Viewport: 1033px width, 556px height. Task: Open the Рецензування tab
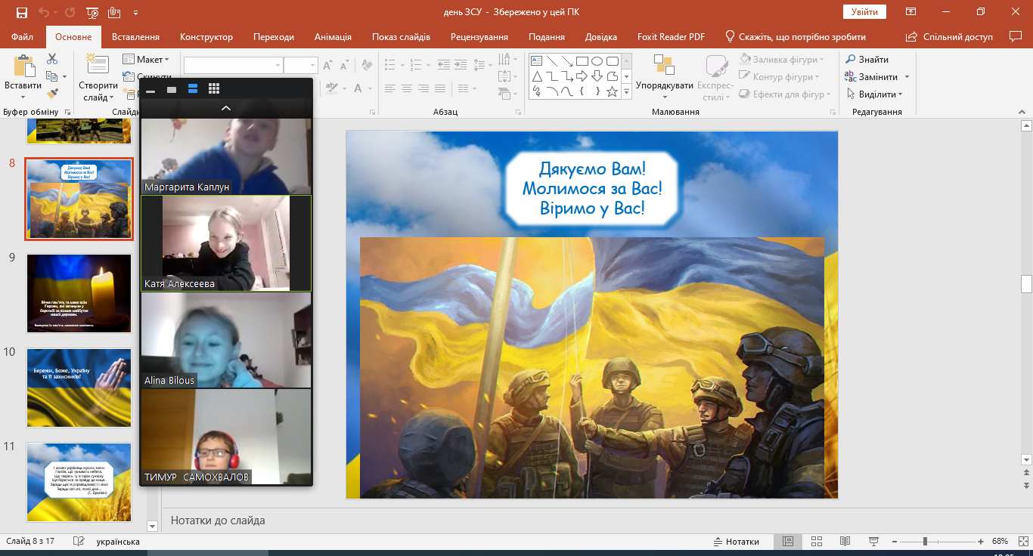[480, 37]
